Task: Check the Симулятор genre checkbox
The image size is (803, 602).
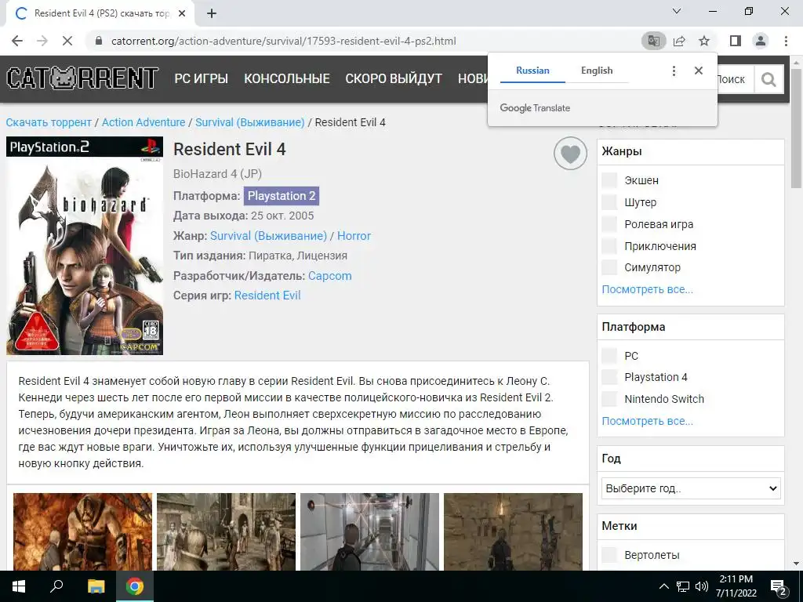Action: point(609,267)
